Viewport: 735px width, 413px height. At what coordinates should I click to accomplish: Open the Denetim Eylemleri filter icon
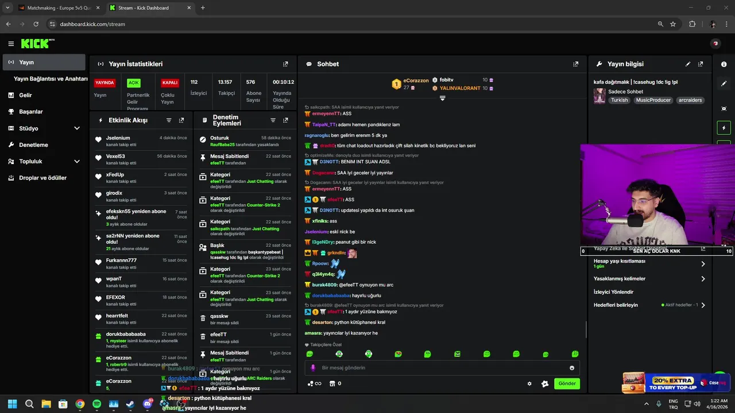tap(273, 120)
